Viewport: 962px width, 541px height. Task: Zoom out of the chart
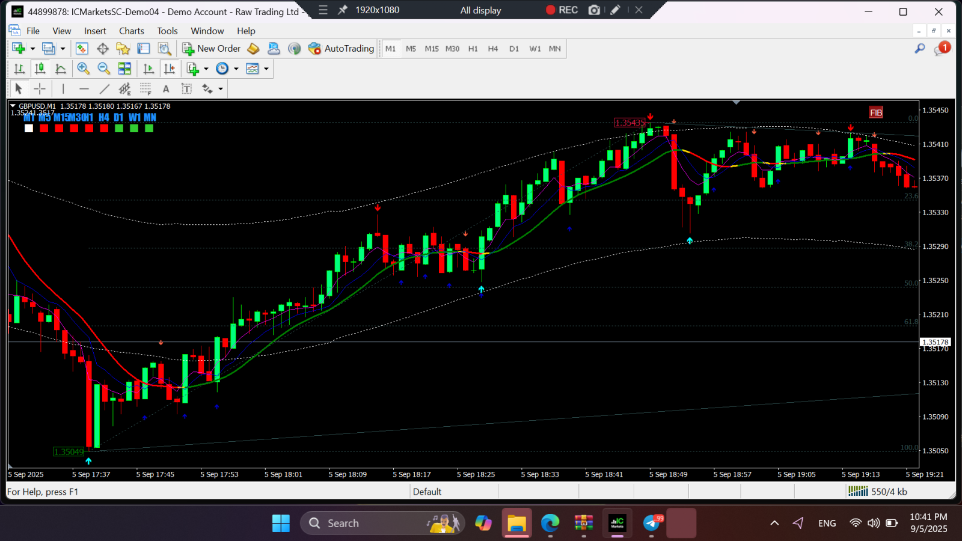click(x=103, y=69)
